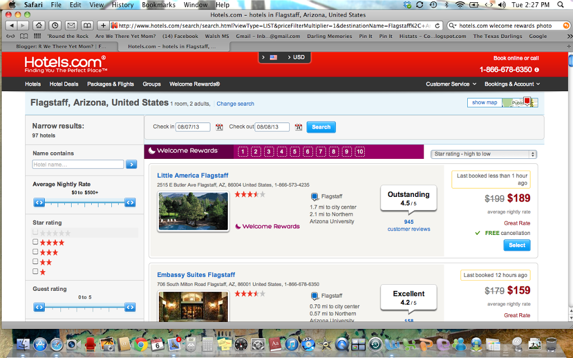The height and width of the screenshot is (358, 573).
Task: Open Google Chrome from the Dock
Action: tap(140, 345)
